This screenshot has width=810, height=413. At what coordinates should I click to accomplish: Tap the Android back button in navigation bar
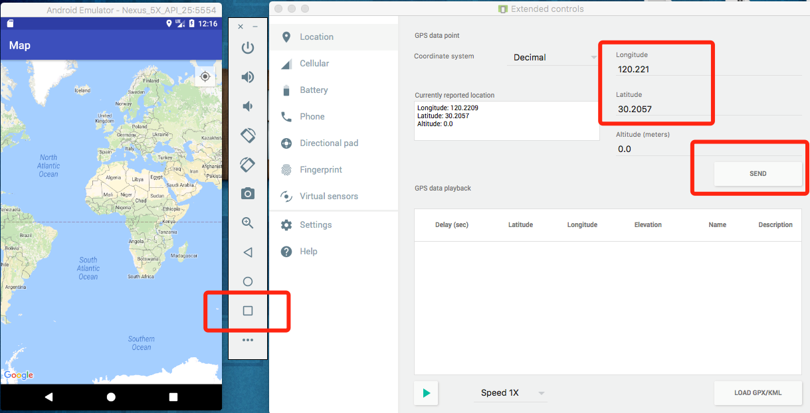pos(49,397)
